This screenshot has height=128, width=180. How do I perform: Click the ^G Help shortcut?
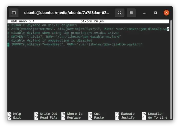coord(14,114)
